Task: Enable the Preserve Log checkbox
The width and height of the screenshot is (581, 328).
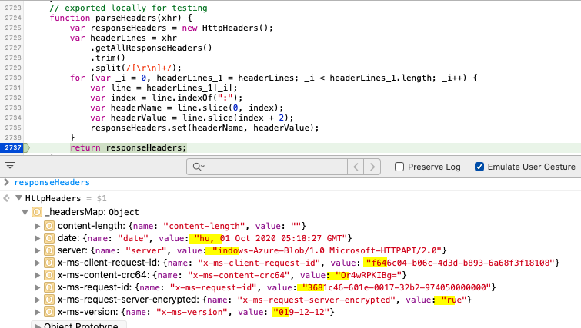Action: pos(399,167)
